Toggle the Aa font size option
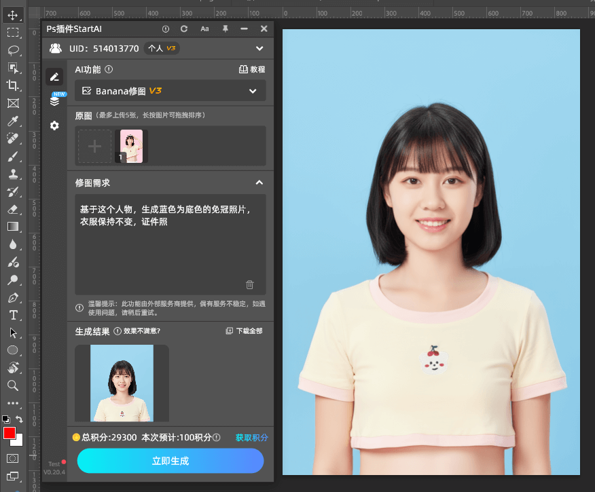The width and height of the screenshot is (595, 492). (204, 29)
